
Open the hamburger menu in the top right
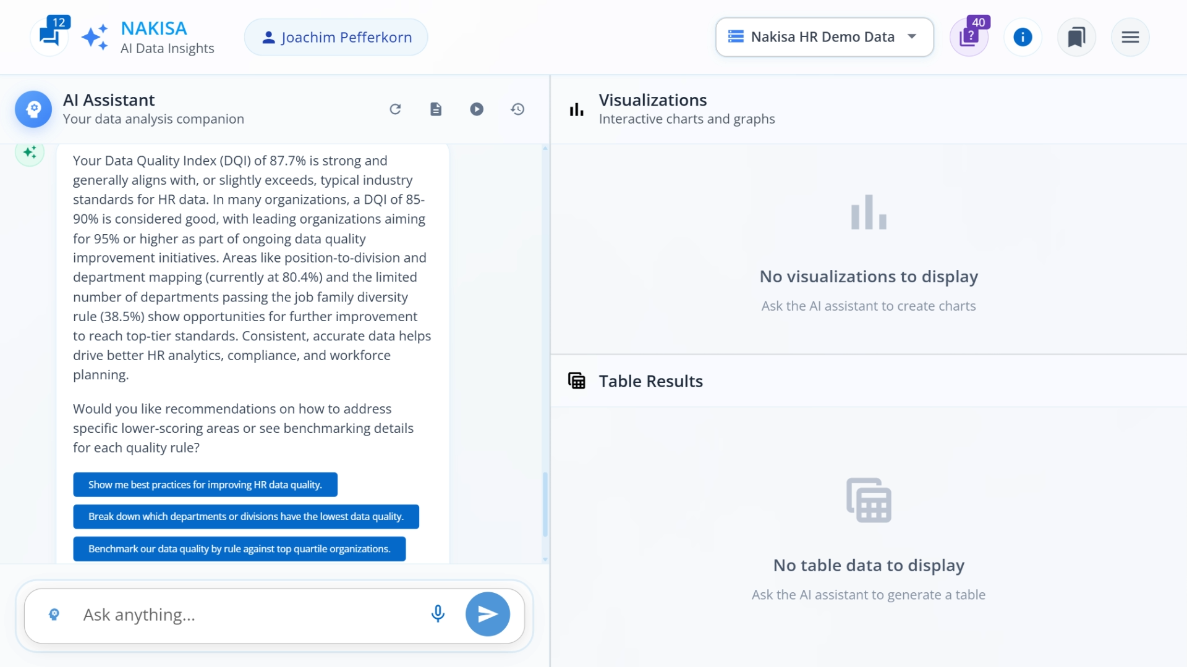click(x=1130, y=37)
